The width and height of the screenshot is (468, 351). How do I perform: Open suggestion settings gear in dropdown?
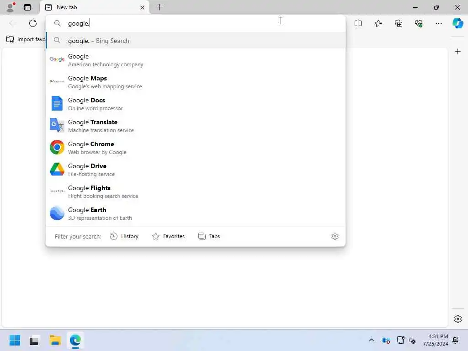click(x=335, y=236)
